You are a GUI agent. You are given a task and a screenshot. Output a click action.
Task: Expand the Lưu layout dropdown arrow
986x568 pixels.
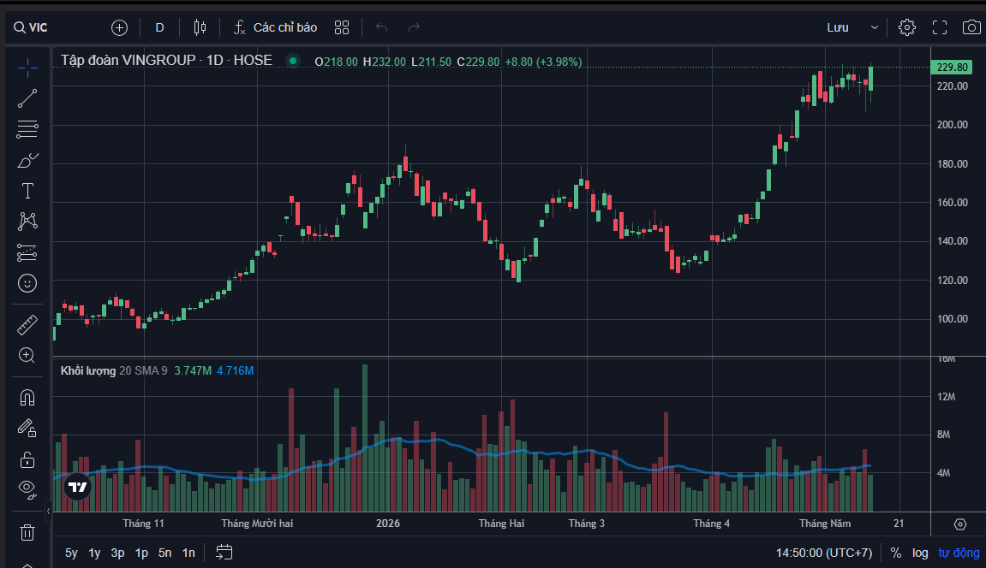[x=874, y=27]
